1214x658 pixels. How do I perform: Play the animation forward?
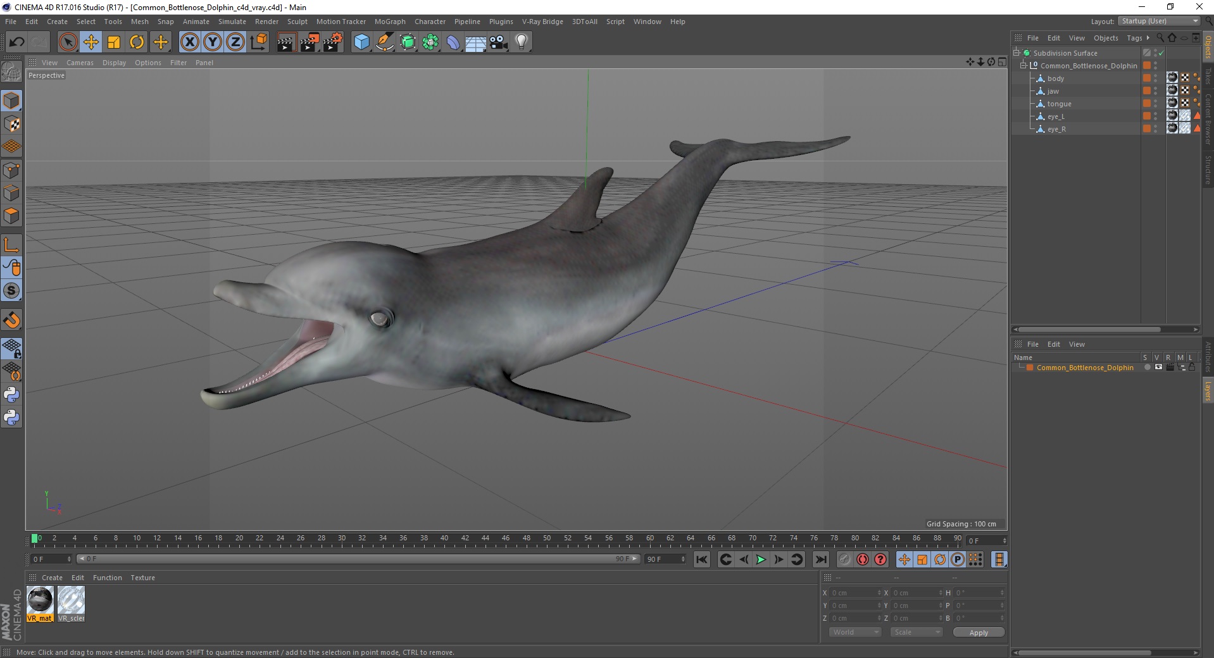click(761, 559)
